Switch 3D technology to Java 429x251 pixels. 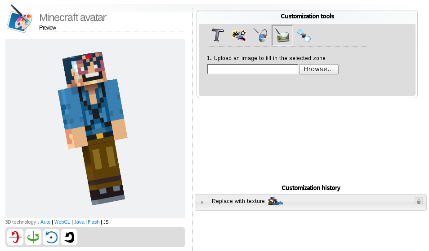tap(79, 222)
